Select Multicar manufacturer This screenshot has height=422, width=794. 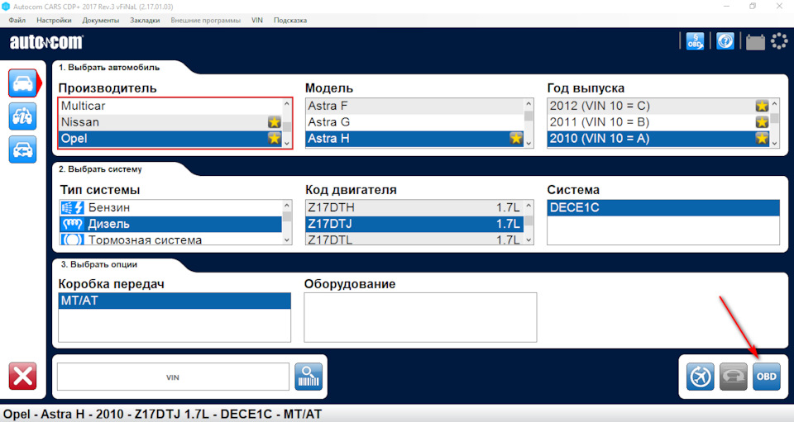pos(170,106)
